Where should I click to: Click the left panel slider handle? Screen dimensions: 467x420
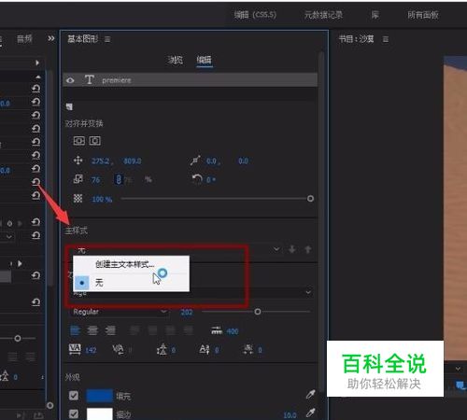pyautogui.click(x=18, y=338)
